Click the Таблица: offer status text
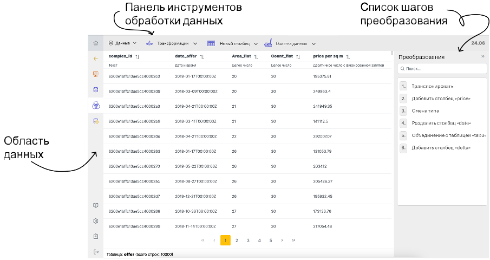The image size is (490, 260). point(140,255)
